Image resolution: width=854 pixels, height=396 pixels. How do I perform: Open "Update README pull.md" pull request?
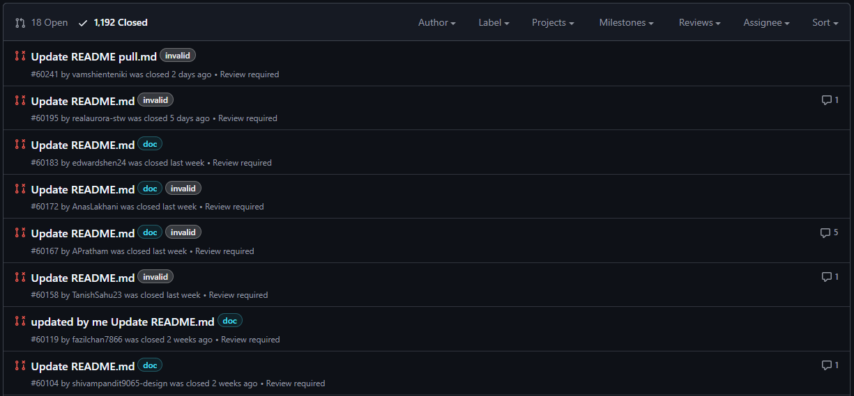pos(94,57)
